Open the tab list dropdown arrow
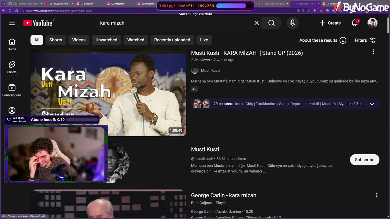Image resolution: width=390 pixels, height=219 pixels. point(4,4)
